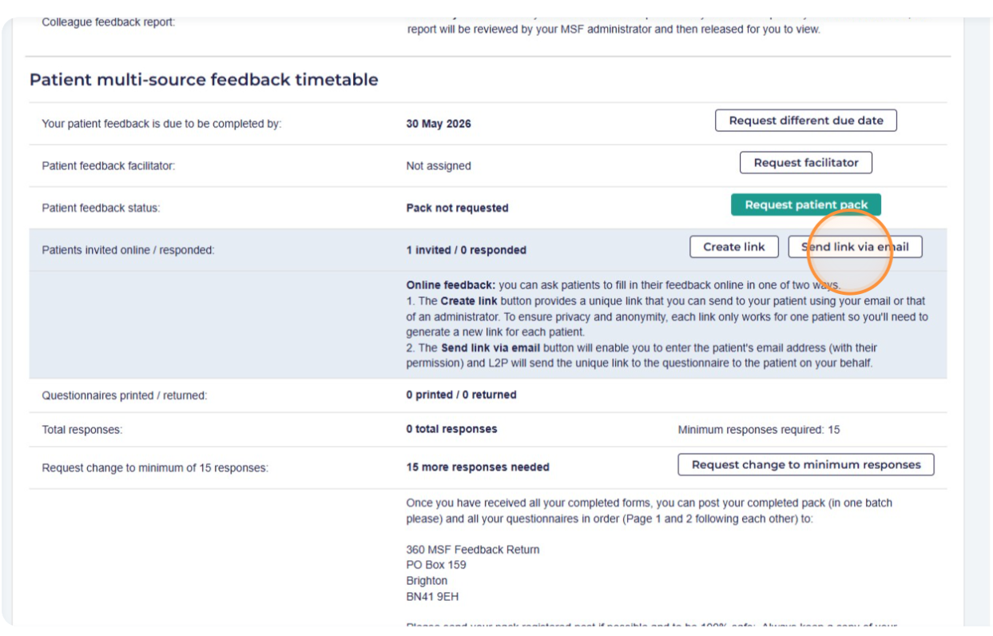Click the Request different due date button

point(805,121)
